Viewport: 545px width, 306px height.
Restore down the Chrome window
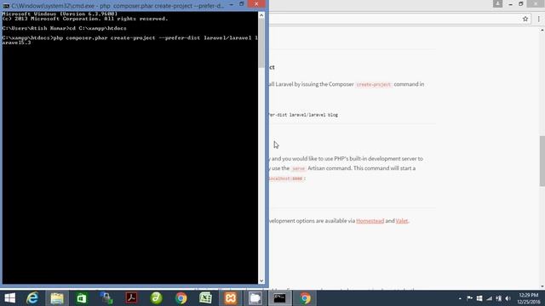[x=520, y=3]
